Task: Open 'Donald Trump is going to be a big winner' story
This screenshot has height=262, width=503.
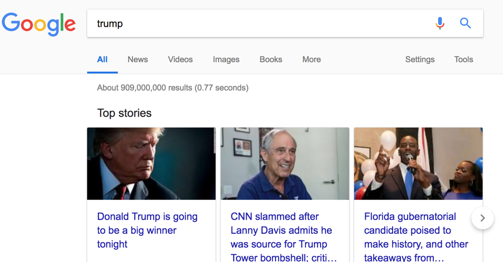Action: click(147, 230)
